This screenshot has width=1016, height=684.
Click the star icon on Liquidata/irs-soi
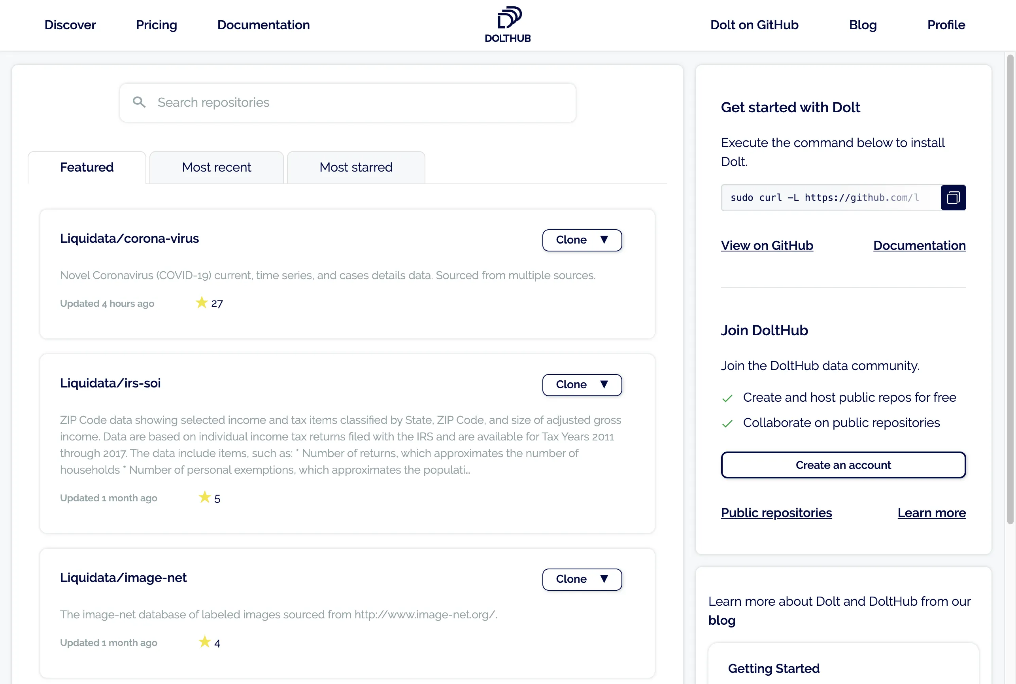click(x=204, y=497)
